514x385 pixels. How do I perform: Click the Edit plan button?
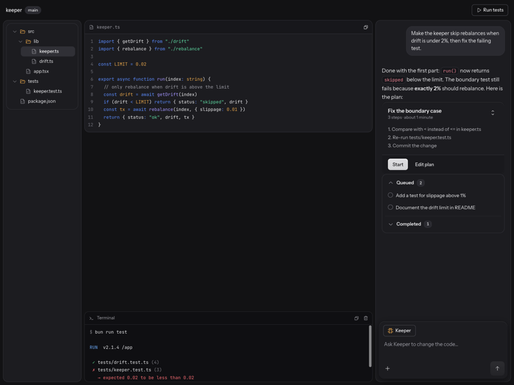tap(424, 164)
